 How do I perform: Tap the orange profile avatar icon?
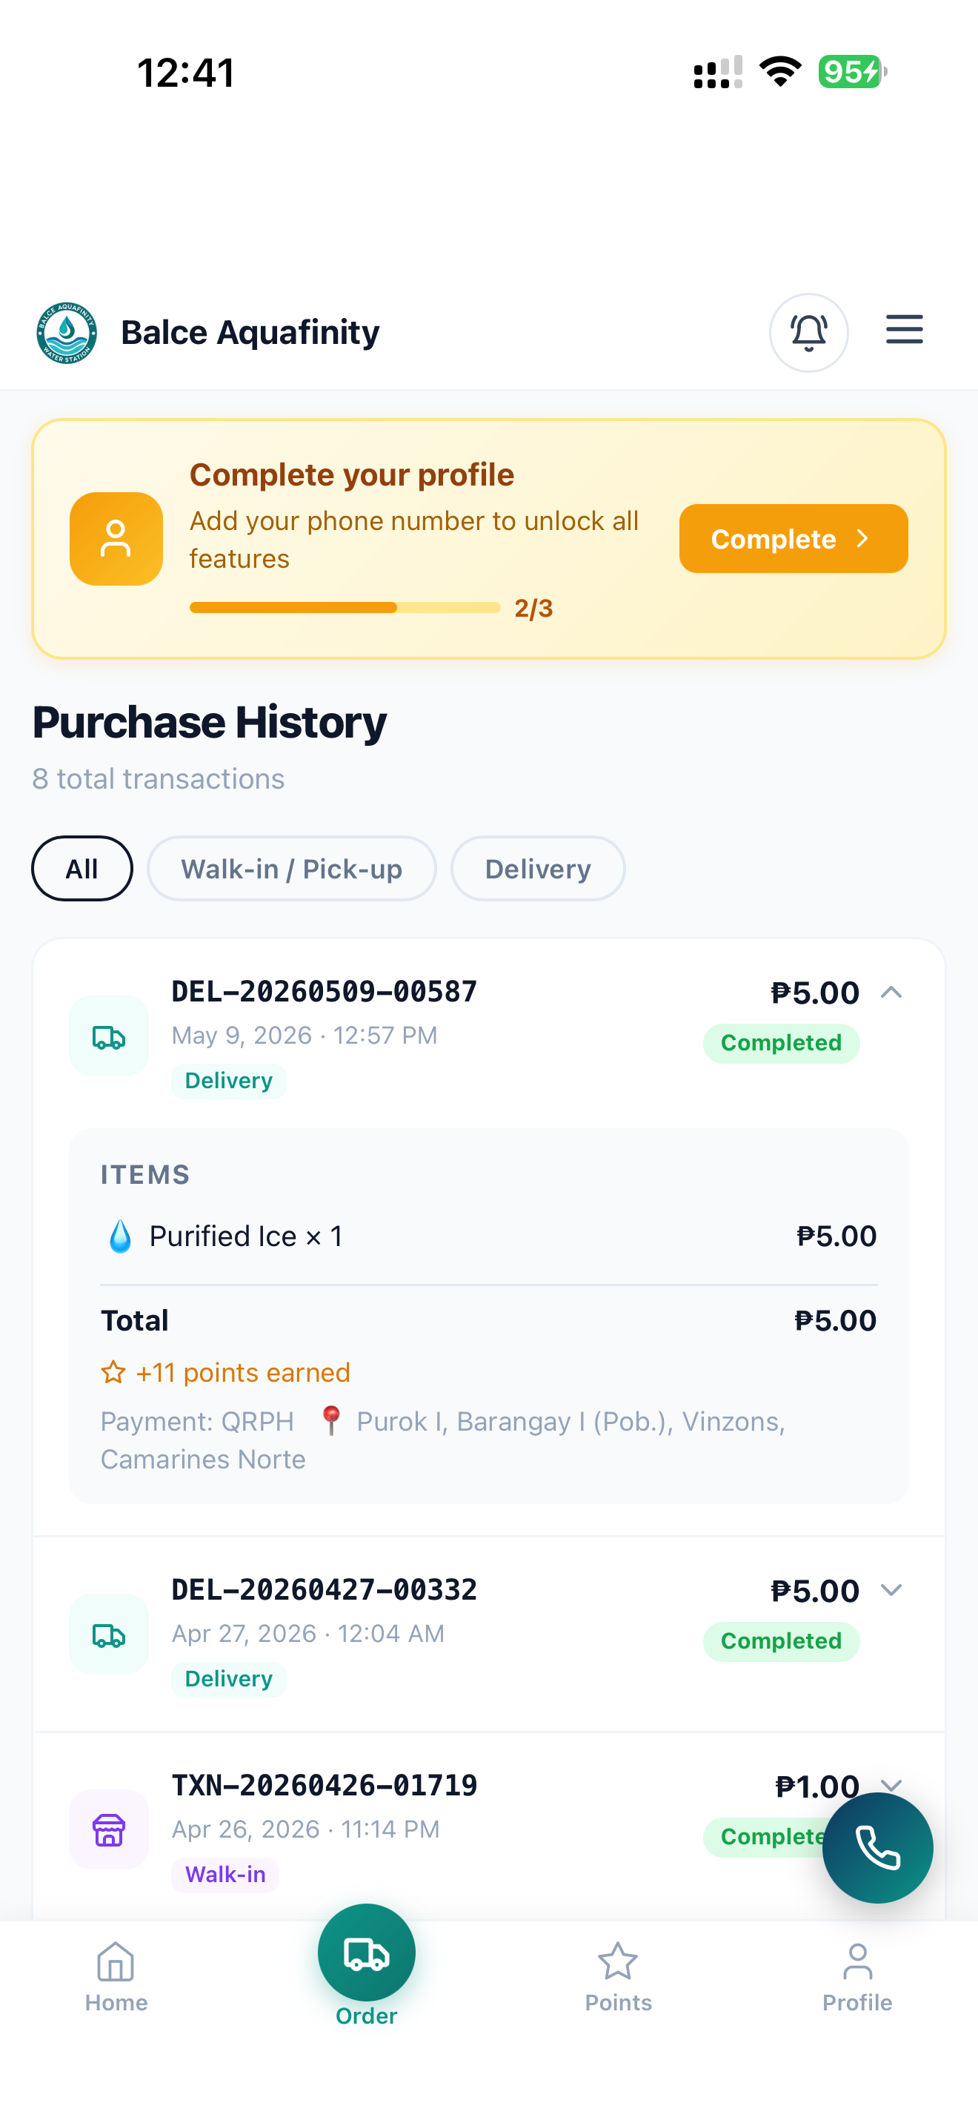(x=116, y=539)
